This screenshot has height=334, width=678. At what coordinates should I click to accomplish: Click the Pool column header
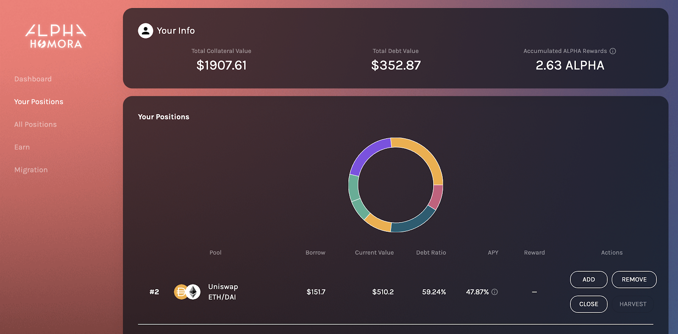(215, 253)
